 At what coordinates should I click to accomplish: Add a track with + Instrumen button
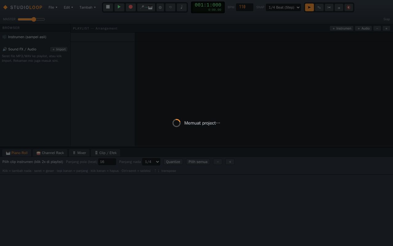click(x=341, y=28)
